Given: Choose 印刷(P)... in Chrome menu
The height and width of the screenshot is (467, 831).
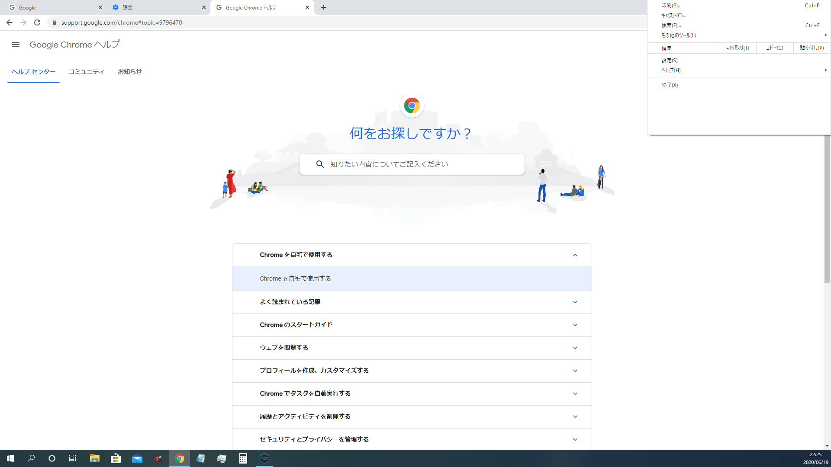Looking at the screenshot, I should coord(739,6).
